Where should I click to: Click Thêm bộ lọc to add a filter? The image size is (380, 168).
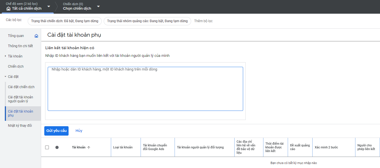[203, 21]
